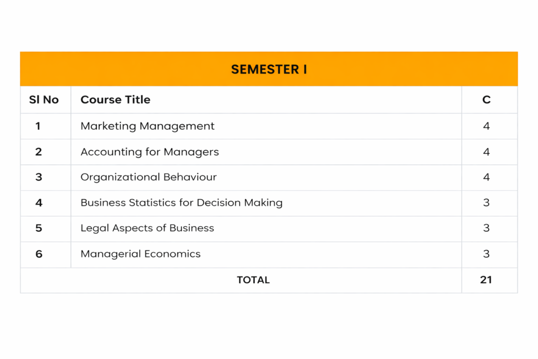The width and height of the screenshot is (538, 359).
Task: Select serial number 4 cell
Action: (38, 202)
